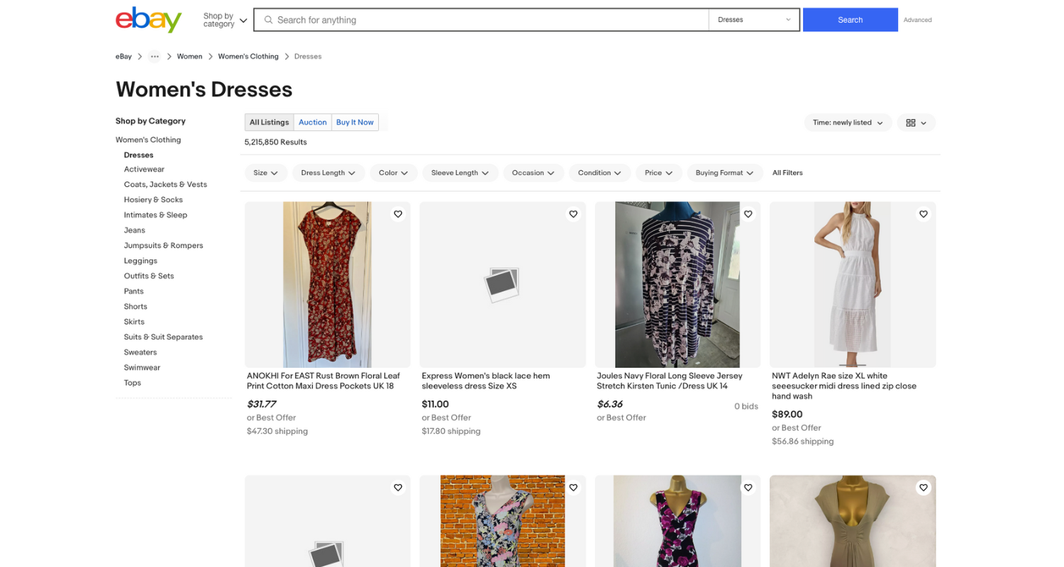The image size is (1064, 567).
Task: Open breadcrumb ellipsis menu
Action: point(155,56)
